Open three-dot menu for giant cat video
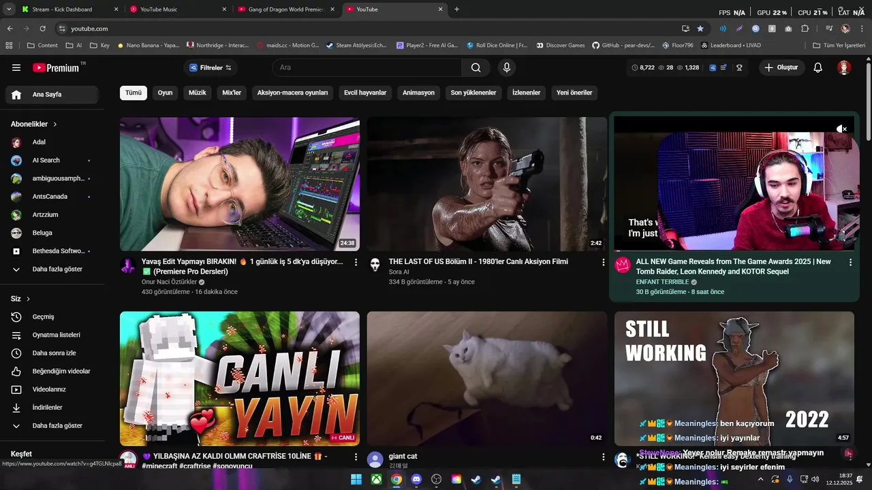Screen dimensions: 872x490 click(603, 457)
